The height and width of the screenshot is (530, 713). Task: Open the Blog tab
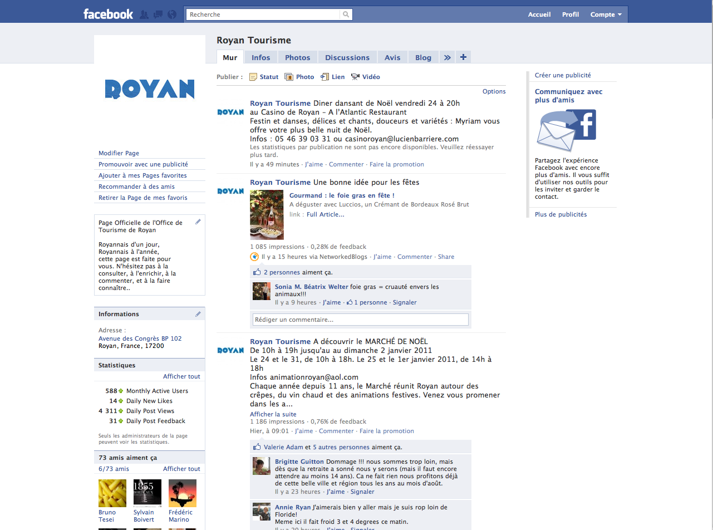(423, 57)
